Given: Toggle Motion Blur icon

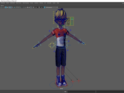Looking at the screenshot, I should pyautogui.click(x=19, y=7).
